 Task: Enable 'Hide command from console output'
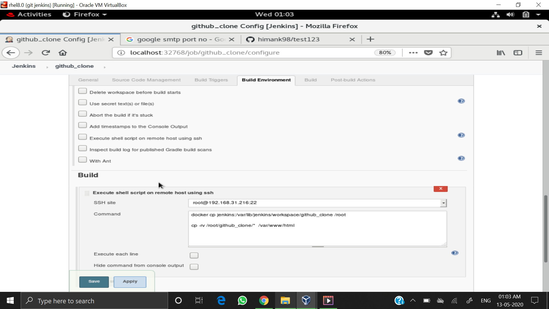point(194,266)
